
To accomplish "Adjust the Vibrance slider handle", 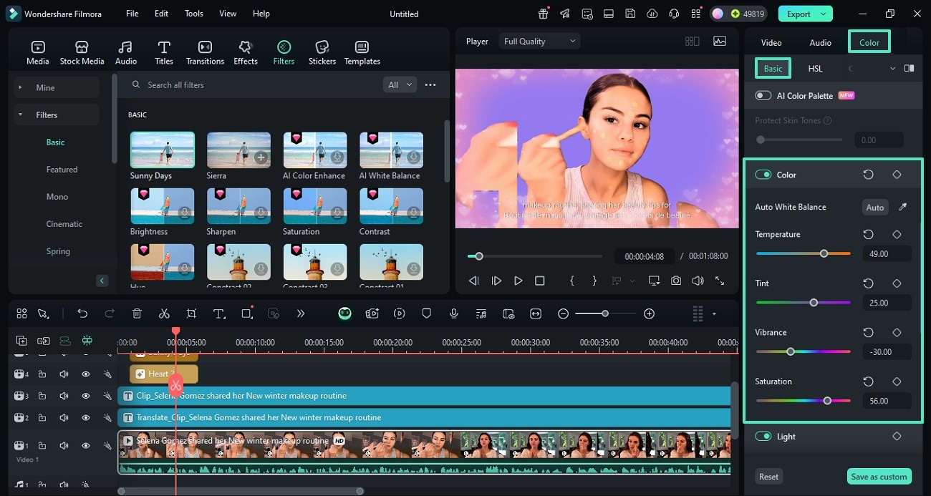I will coord(791,351).
